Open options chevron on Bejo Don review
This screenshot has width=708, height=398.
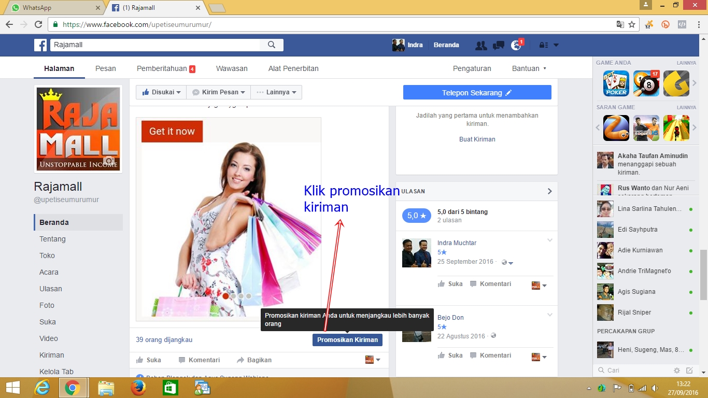(x=550, y=315)
